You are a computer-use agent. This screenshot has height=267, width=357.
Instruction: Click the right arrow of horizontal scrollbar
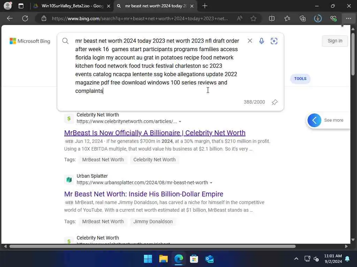346,246
